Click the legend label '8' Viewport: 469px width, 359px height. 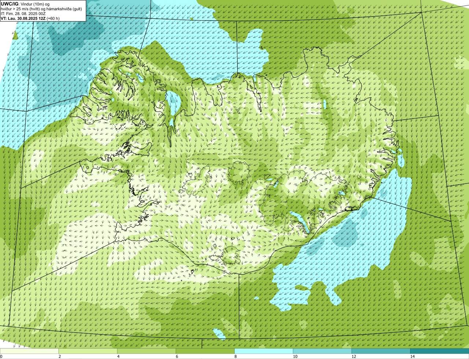235,356
